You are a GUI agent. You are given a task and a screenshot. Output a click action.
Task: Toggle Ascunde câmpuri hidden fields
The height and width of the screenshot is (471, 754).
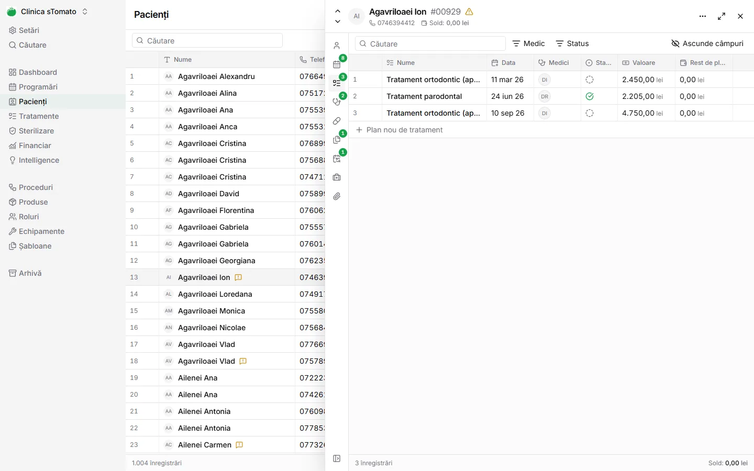tap(707, 43)
